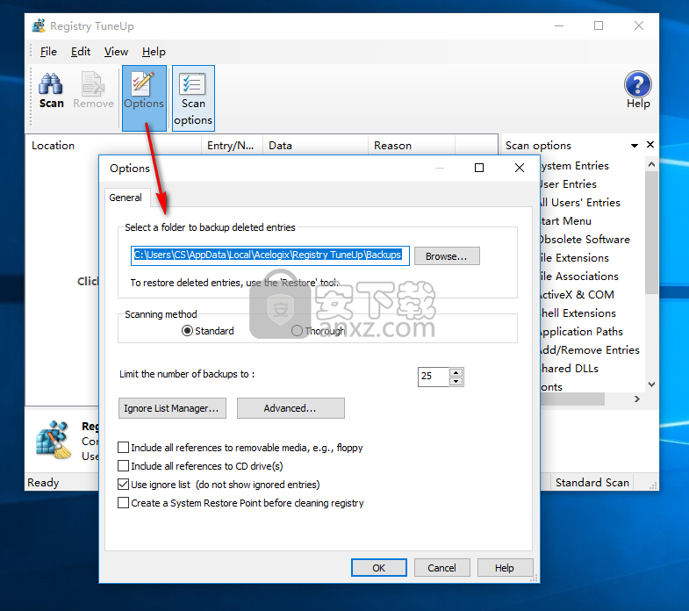Select System Entries in Scan options
The image size is (689, 611).
coord(574,166)
